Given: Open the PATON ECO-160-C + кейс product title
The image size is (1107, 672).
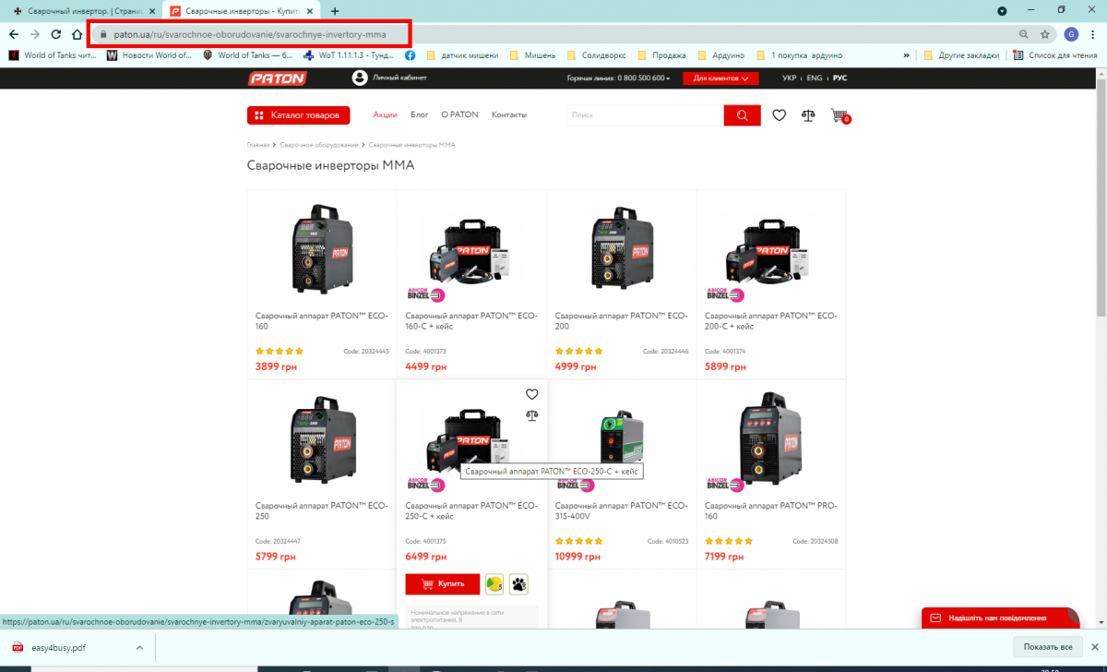Looking at the screenshot, I should click(x=470, y=320).
